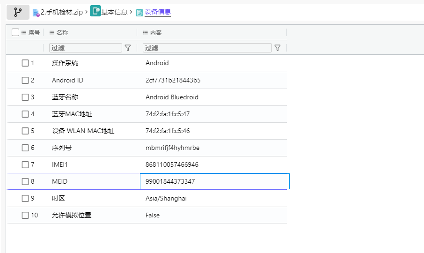
Task: Open 内容 column menu icon
Action: 146,32
